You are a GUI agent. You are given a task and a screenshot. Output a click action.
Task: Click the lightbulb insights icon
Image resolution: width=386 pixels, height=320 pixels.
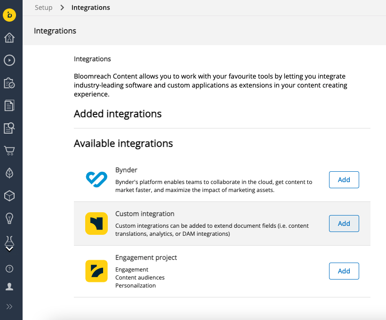[x=10, y=218]
